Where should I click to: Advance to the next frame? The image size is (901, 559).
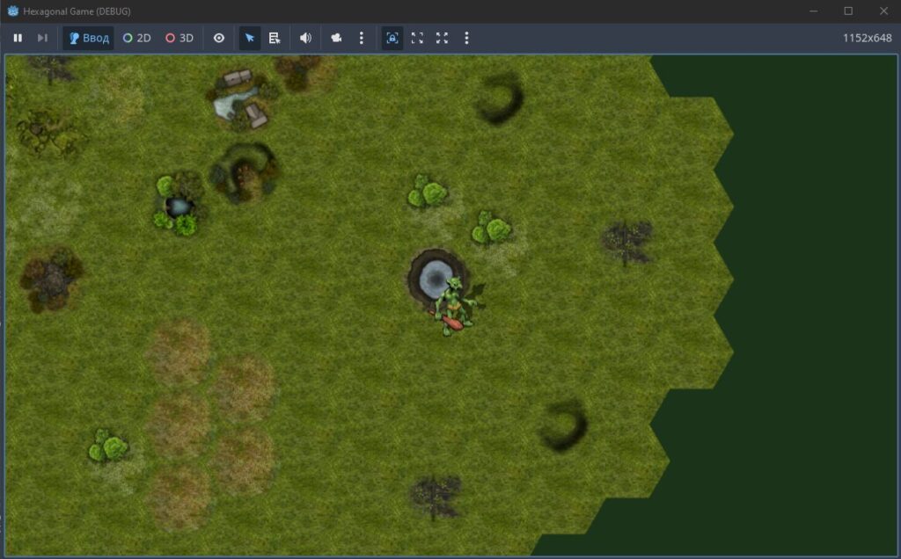click(x=42, y=38)
